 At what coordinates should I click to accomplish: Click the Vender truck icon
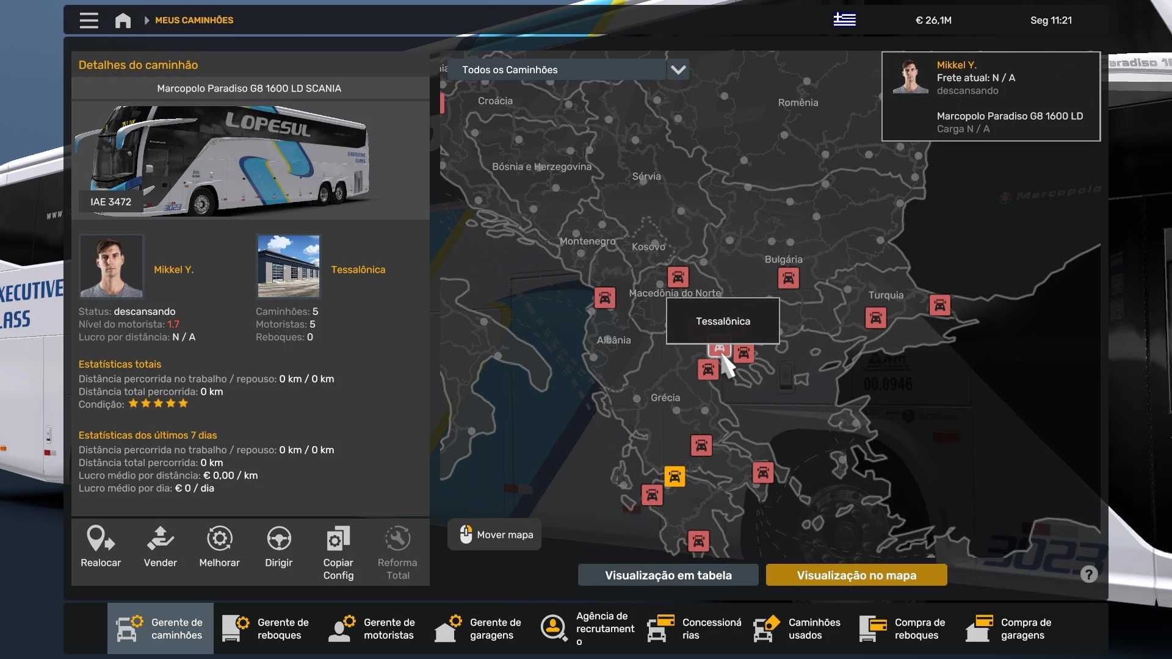point(160,539)
